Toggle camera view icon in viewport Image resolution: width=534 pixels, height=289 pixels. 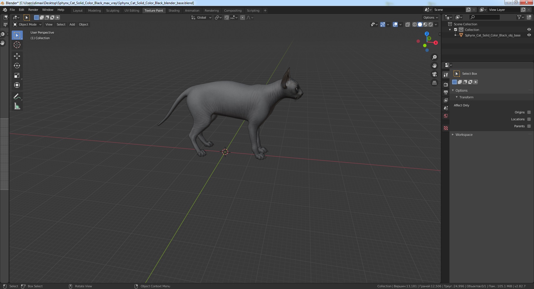tap(434, 74)
